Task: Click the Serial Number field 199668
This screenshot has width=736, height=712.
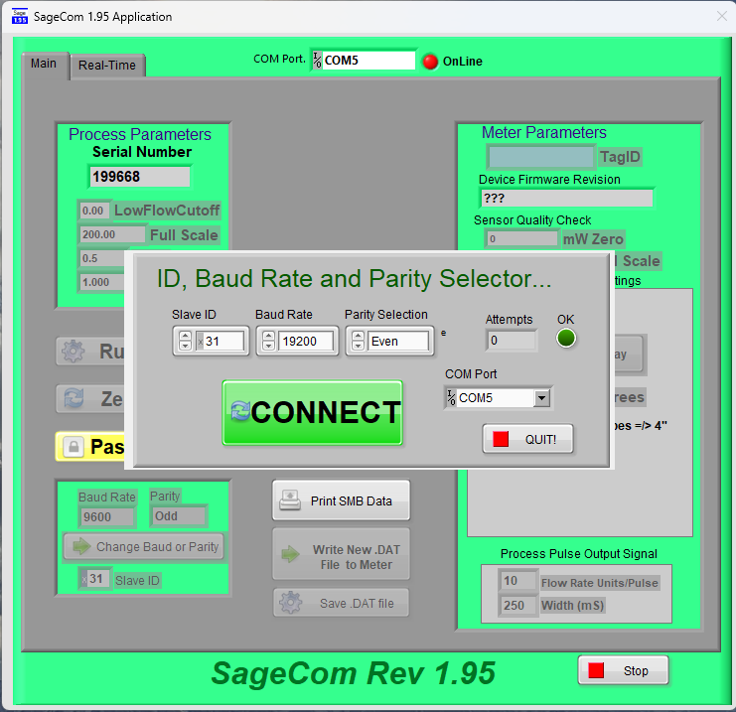Action: (139, 177)
